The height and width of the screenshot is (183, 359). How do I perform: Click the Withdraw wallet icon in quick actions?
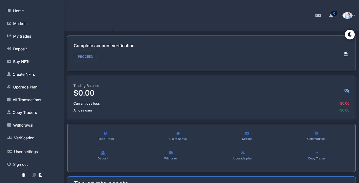point(171,153)
